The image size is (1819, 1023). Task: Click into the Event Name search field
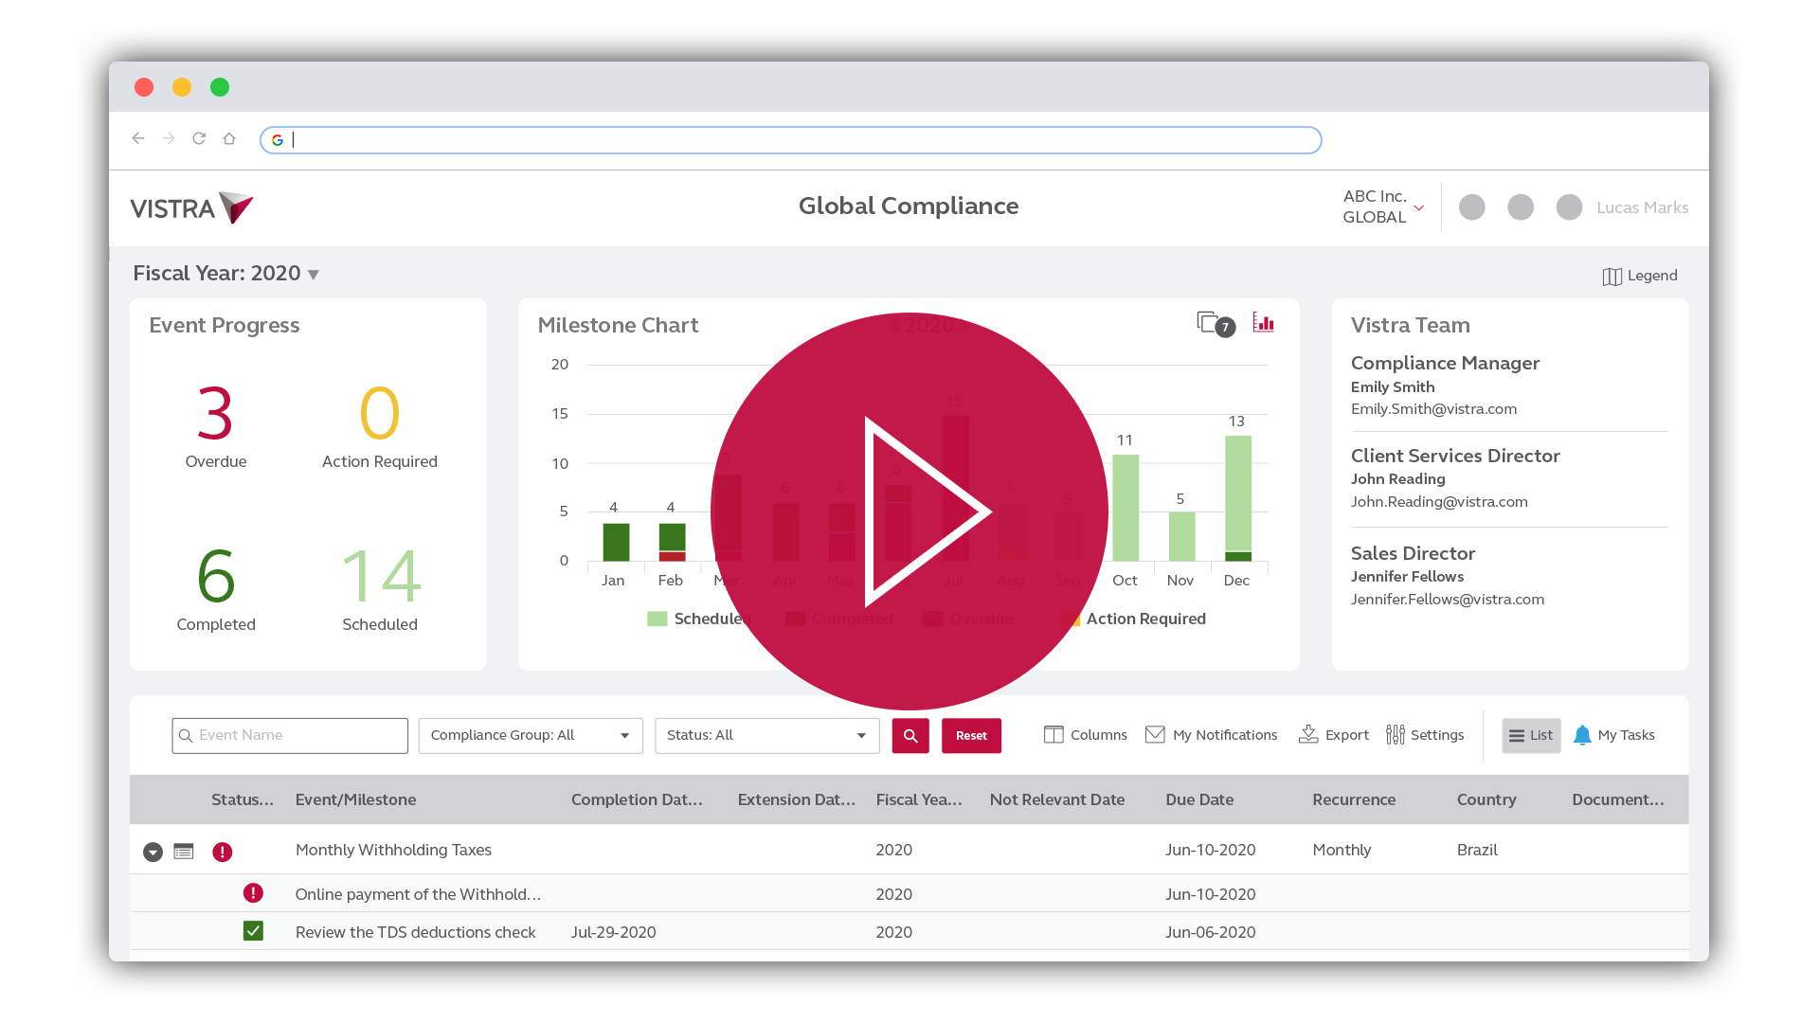pos(290,735)
